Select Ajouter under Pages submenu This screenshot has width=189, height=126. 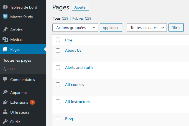[x=9, y=69]
